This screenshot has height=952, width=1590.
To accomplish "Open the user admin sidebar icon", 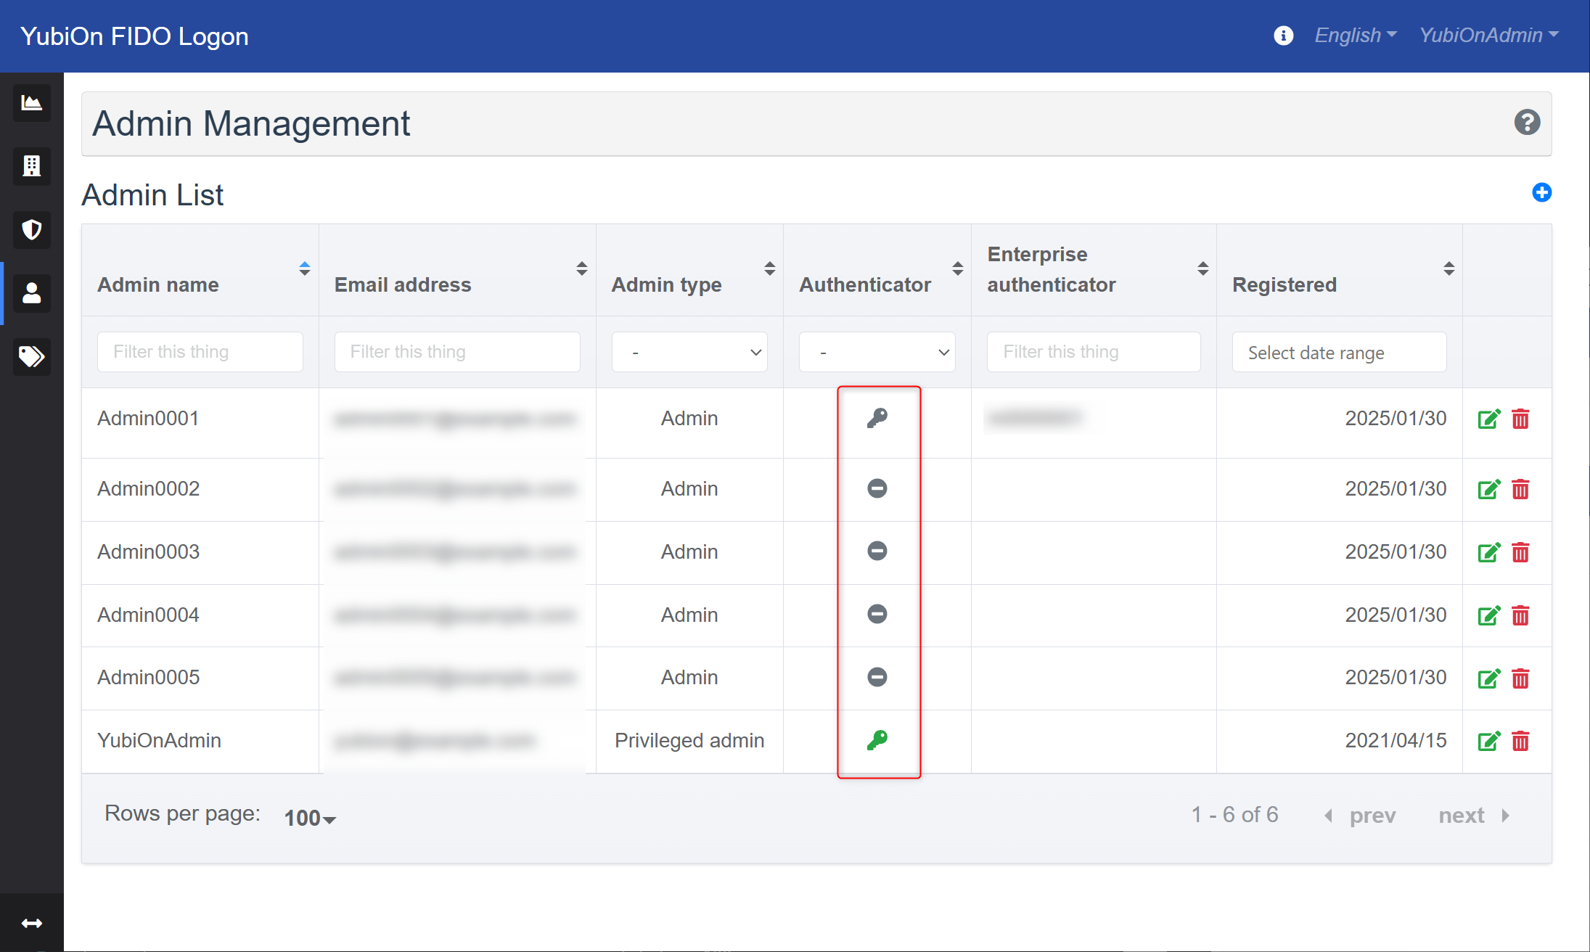I will coord(31,293).
